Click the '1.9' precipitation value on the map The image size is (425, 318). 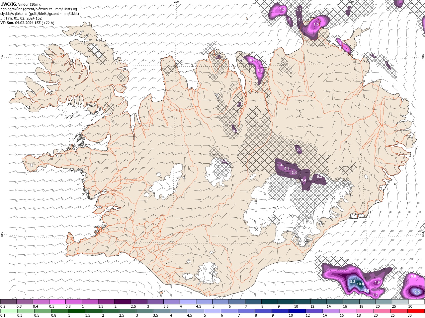point(377,283)
